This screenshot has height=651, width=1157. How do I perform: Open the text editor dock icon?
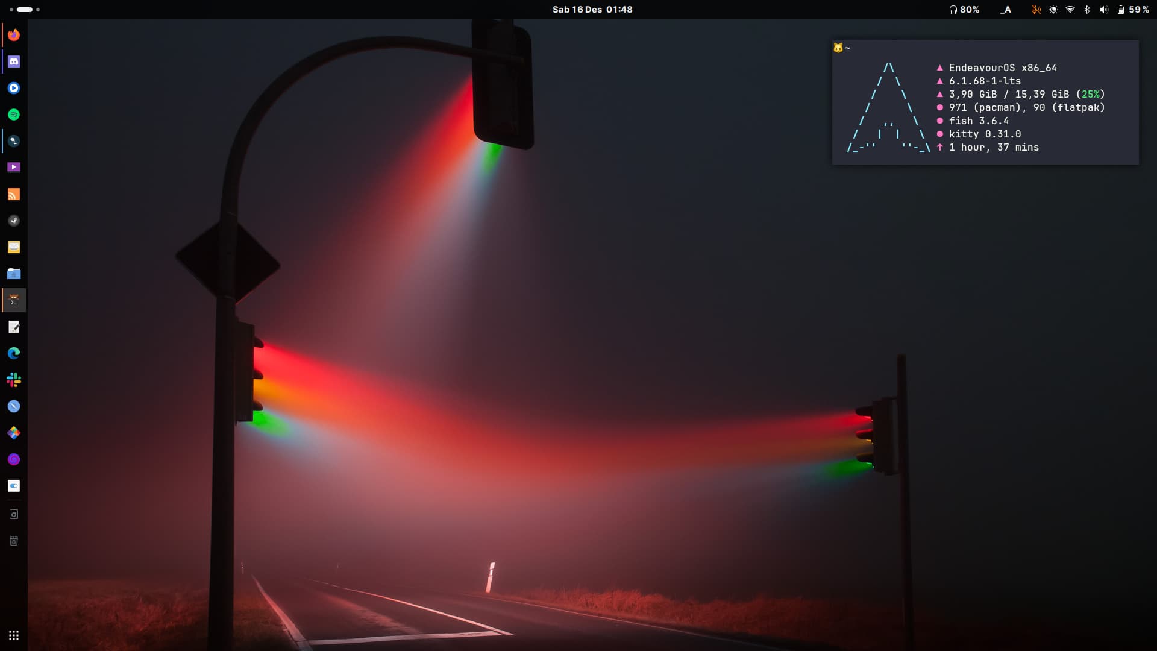pos(14,327)
